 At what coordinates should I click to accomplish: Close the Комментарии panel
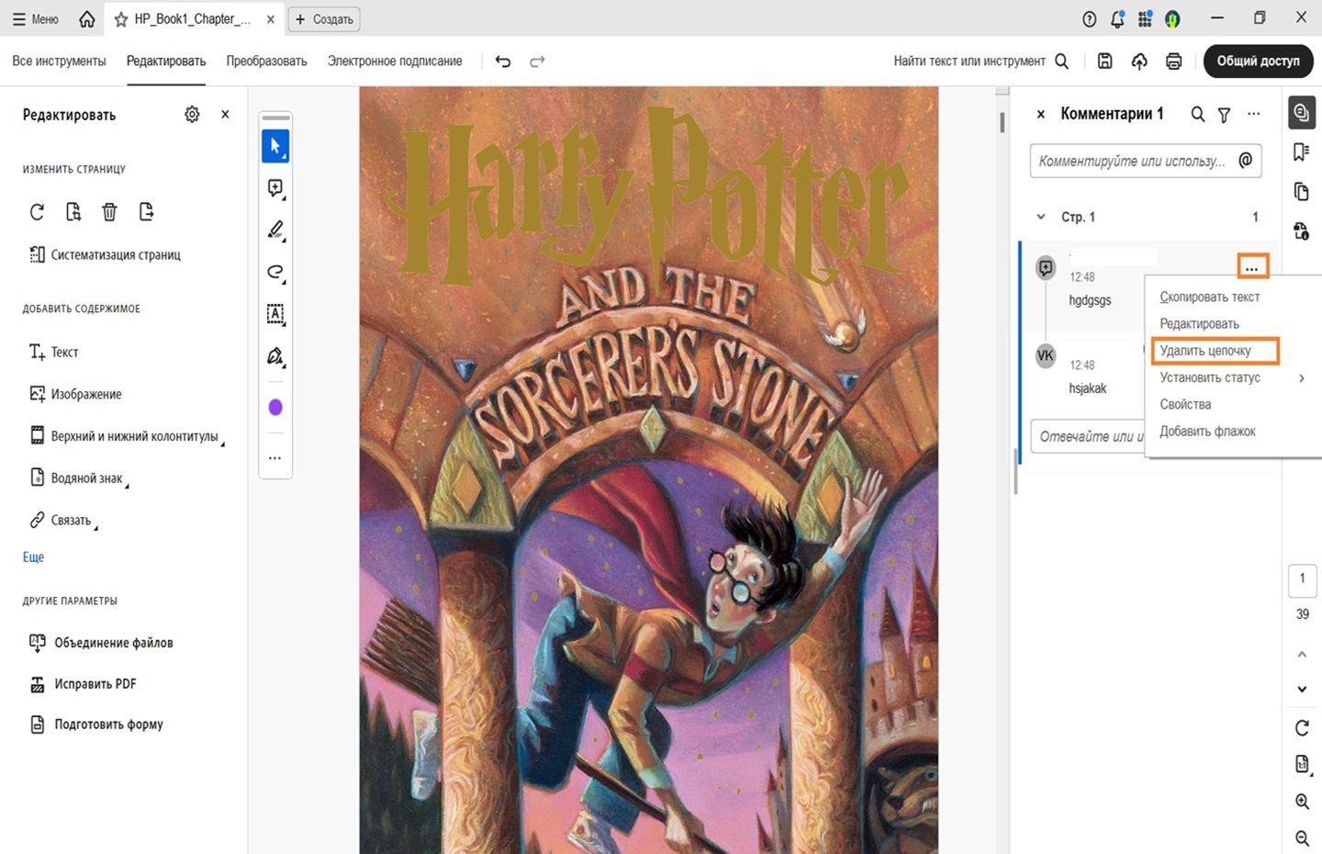point(1040,115)
